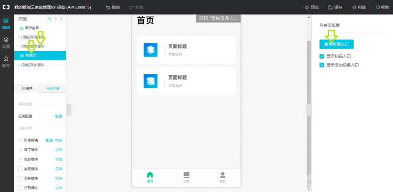The image size is (393, 192).
Task: Collapse the [功能]首页模块 tree node
Action: click(18, 46)
